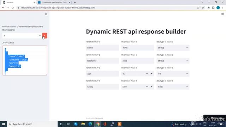Viewport: 226px width, 127px height.
Task: Increase number of parameters with the red plus button
Action: (x=44, y=36)
